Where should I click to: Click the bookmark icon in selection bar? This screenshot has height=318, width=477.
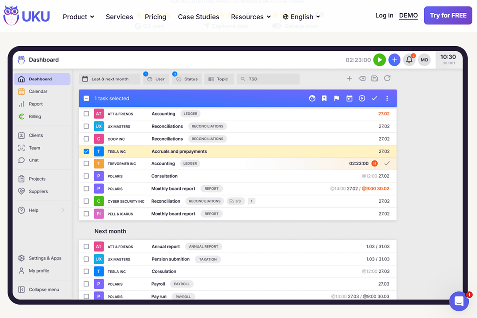point(324,98)
